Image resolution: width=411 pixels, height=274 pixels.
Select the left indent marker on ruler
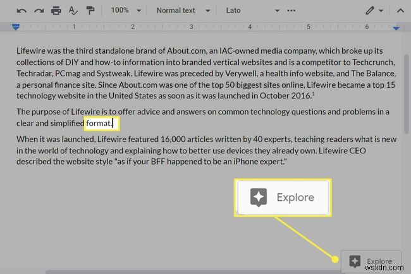[x=16, y=27]
